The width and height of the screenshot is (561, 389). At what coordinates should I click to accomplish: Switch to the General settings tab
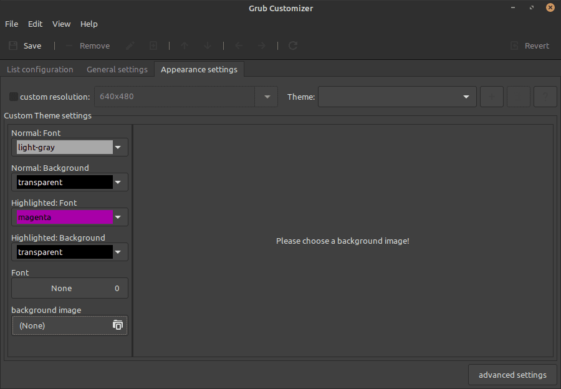click(x=117, y=69)
